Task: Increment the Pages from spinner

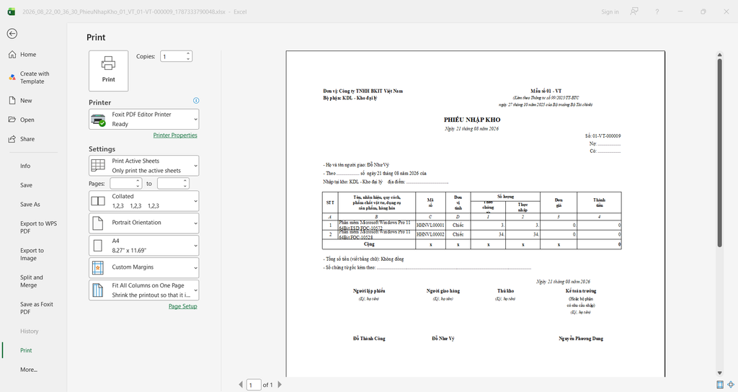Action: 138,181
